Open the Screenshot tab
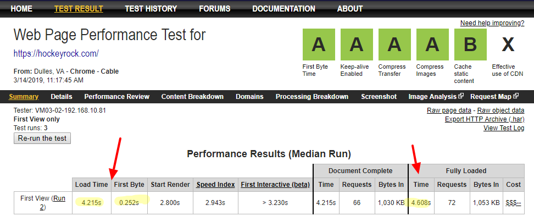The width and height of the screenshot is (534, 216). click(x=379, y=97)
